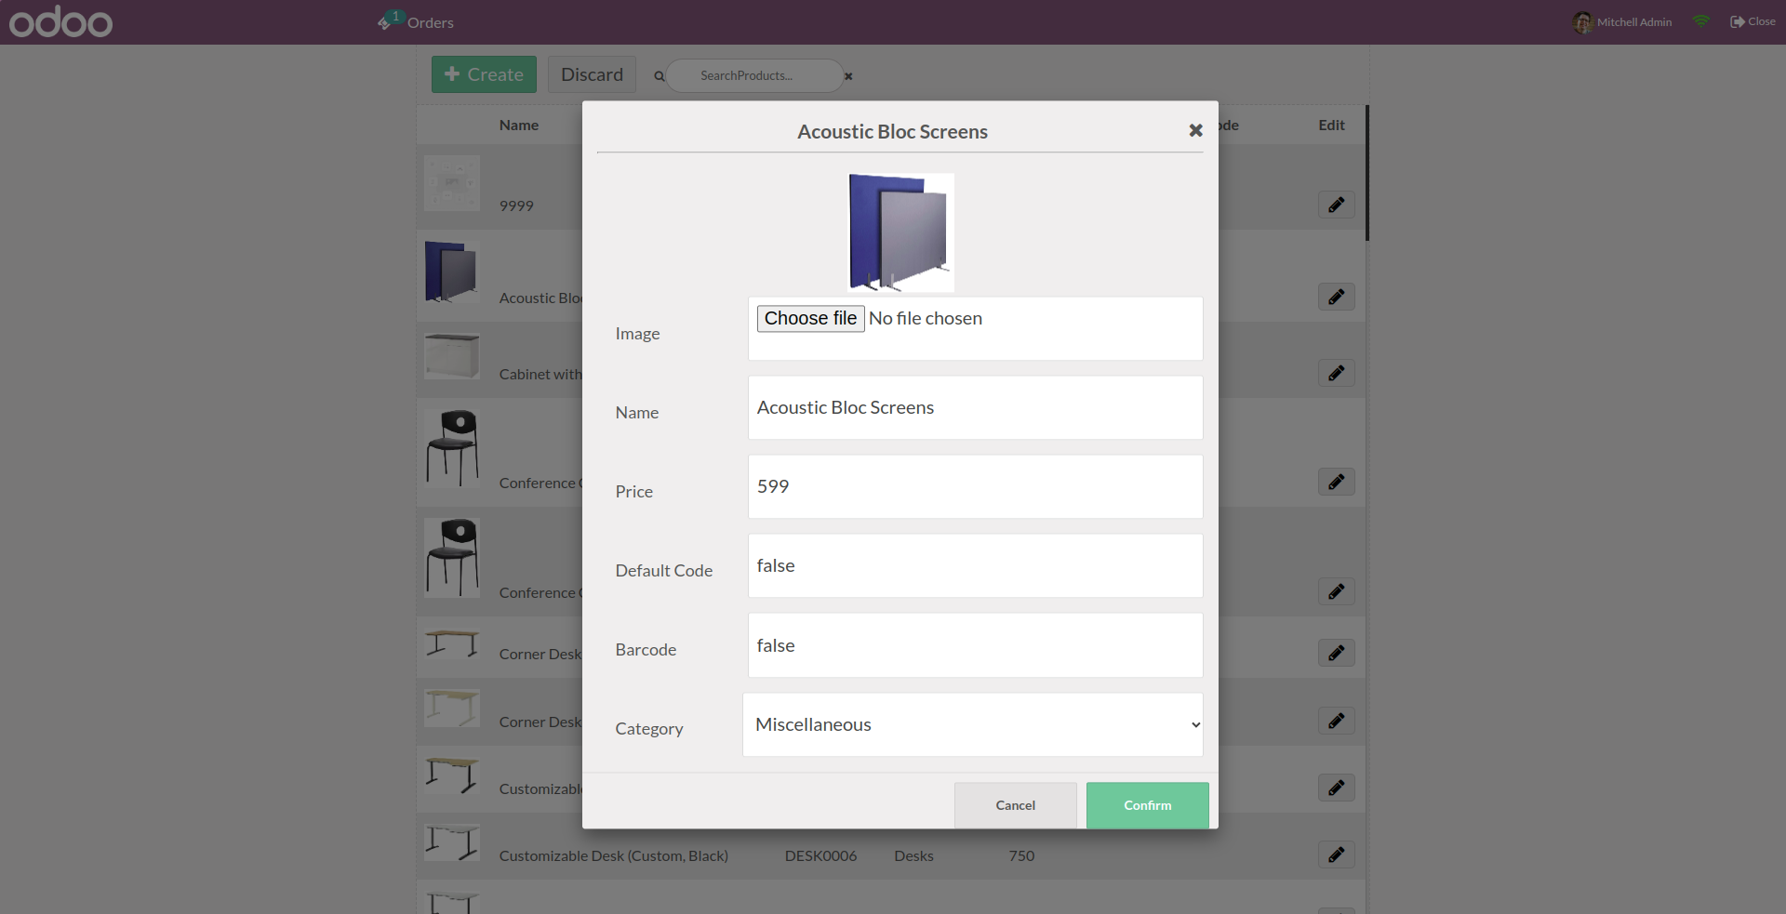This screenshot has width=1786, height=914.
Task: Click the Odoo logo
Action: [61, 22]
